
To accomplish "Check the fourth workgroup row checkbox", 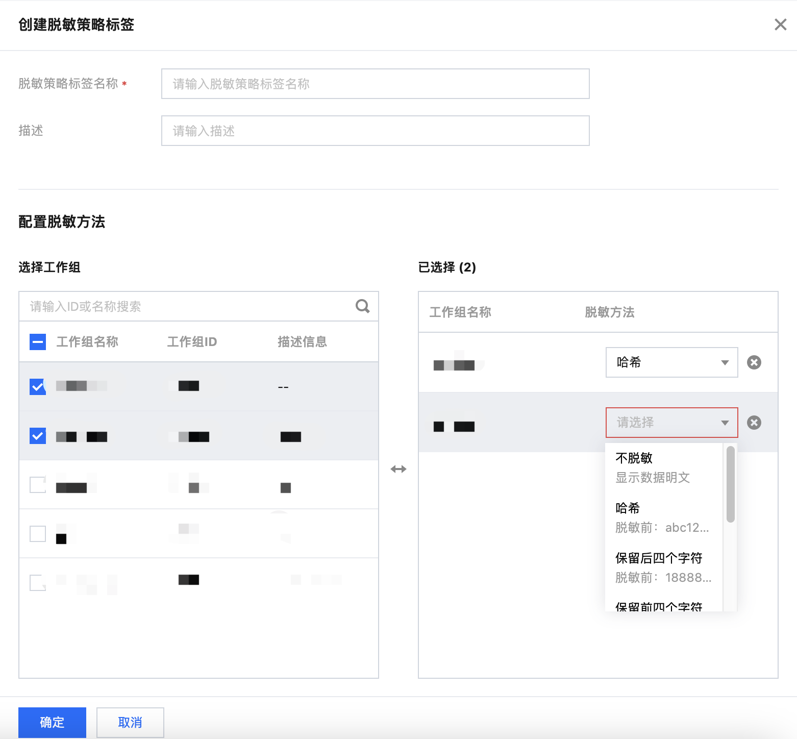I will 38,534.
